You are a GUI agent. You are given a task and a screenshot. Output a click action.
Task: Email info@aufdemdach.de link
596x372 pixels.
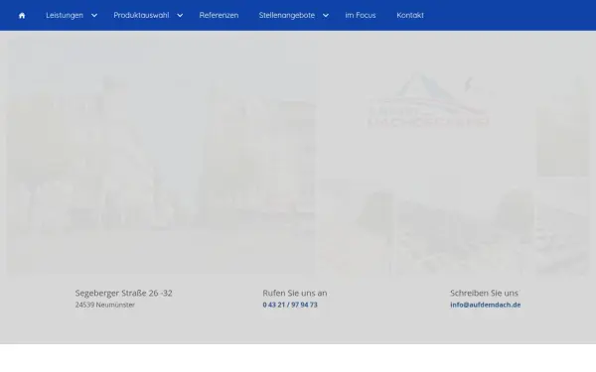[x=486, y=305]
